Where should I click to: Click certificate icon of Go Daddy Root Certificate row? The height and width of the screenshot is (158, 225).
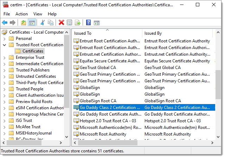76,114
